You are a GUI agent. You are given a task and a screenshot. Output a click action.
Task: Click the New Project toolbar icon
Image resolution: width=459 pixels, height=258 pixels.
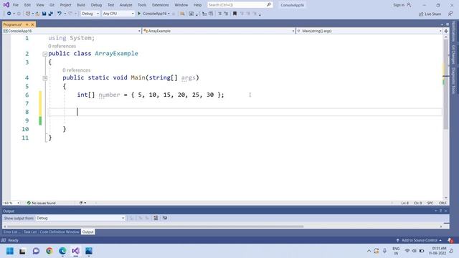[28, 14]
